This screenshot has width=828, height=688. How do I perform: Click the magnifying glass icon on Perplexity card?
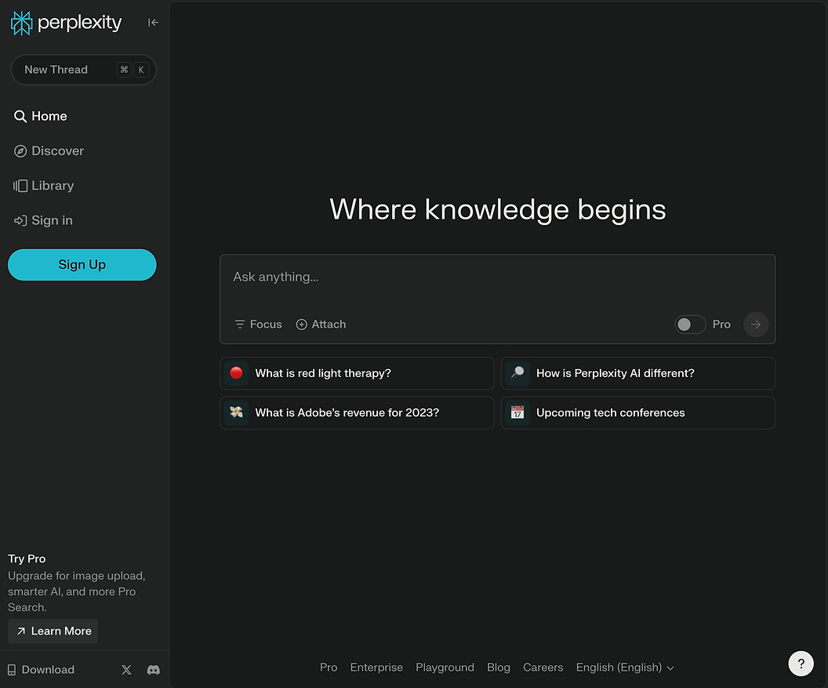pos(517,373)
